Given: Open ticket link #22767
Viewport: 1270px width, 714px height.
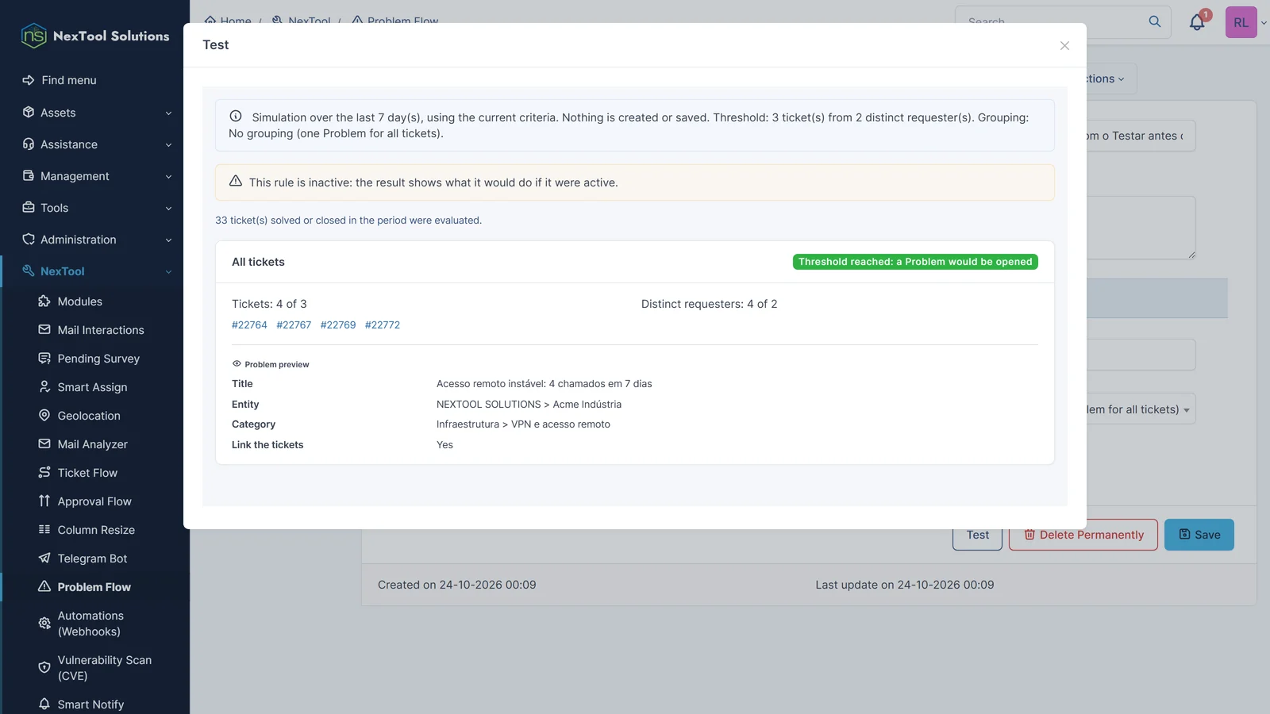Looking at the screenshot, I should pos(294,325).
